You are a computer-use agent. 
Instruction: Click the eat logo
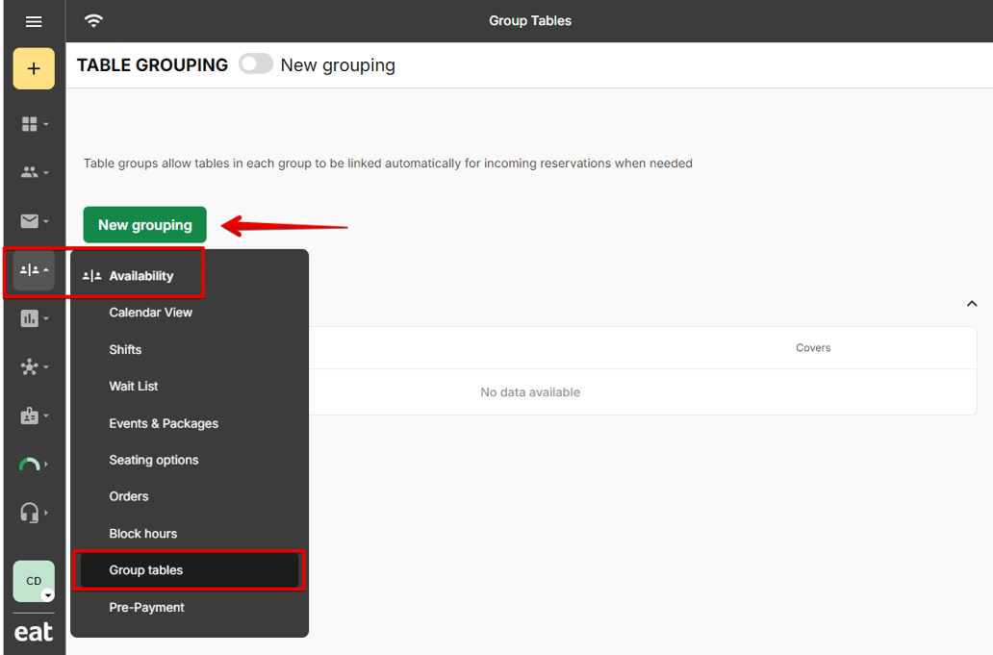click(x=34, y=632)
